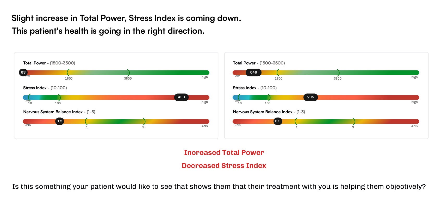Click the 83 Total Power slider marker
This screenshot has height=209, width=448.
click(23, 72)
